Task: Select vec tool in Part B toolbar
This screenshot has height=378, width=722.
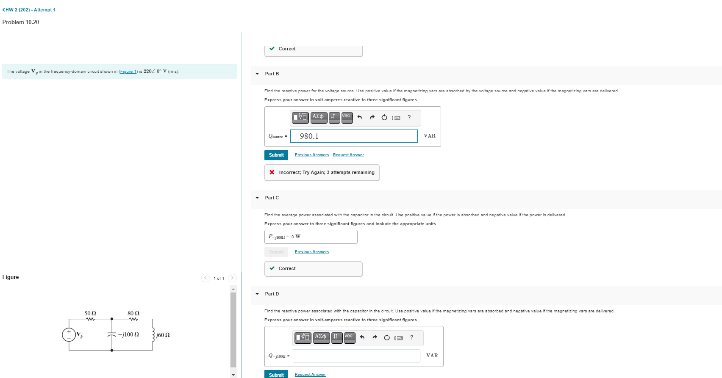Action: tap(347, 117)
